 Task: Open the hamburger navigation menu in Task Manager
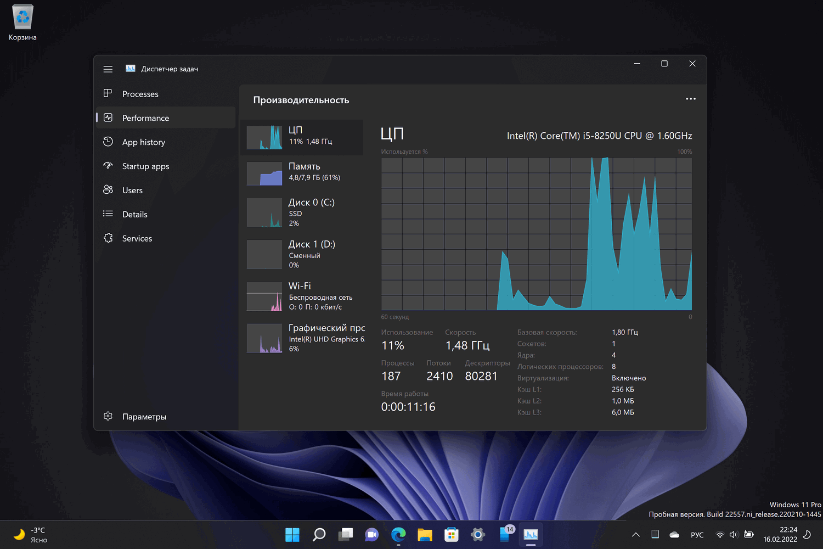click(x=108, y=69)
